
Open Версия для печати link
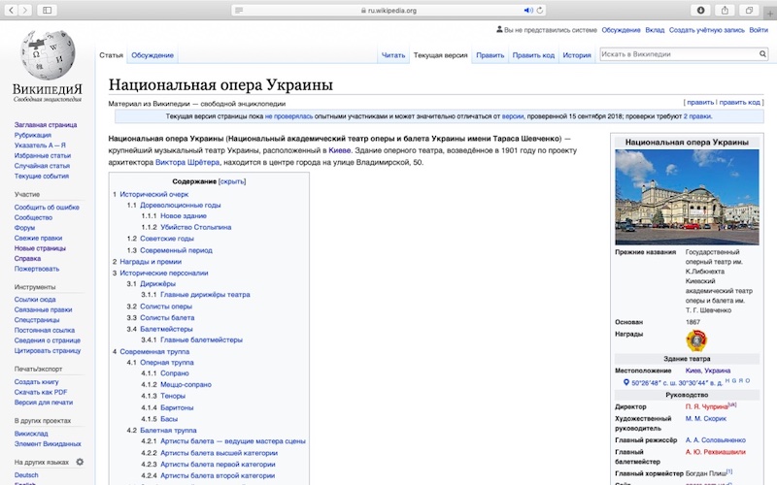[x=44, y=403]
